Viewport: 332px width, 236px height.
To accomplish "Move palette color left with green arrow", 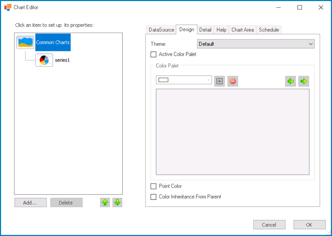I will pyautogui.click(x=290, y=81).
